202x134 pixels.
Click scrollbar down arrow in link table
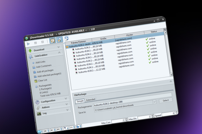tap(171, 75)
